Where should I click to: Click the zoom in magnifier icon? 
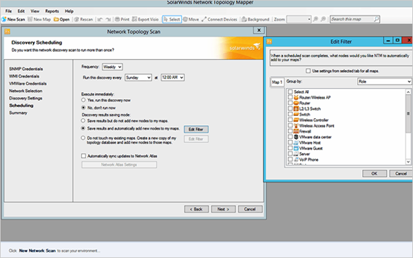315,19
